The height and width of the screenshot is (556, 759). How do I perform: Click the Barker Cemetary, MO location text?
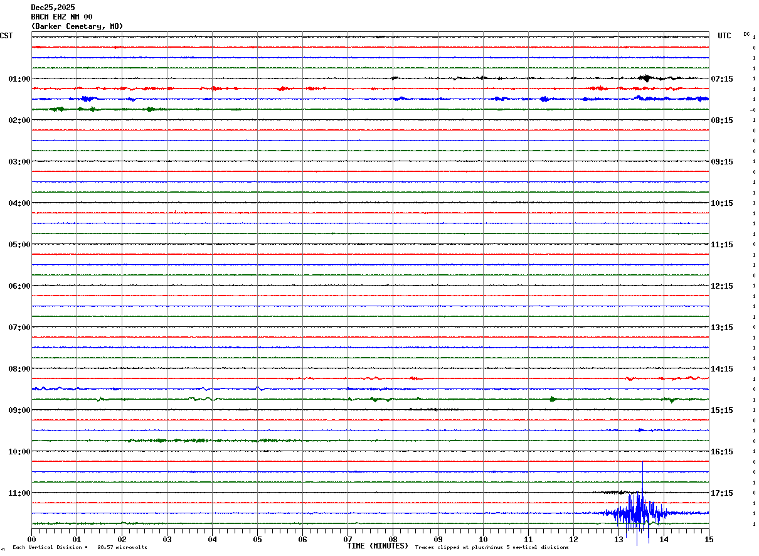pyautogui.click(x=77, y=26)
